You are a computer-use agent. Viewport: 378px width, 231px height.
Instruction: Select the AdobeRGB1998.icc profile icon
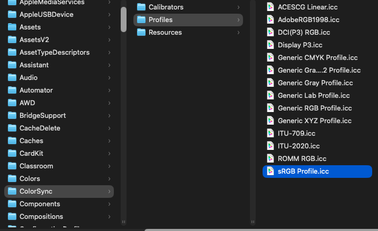tap(270, 19)
